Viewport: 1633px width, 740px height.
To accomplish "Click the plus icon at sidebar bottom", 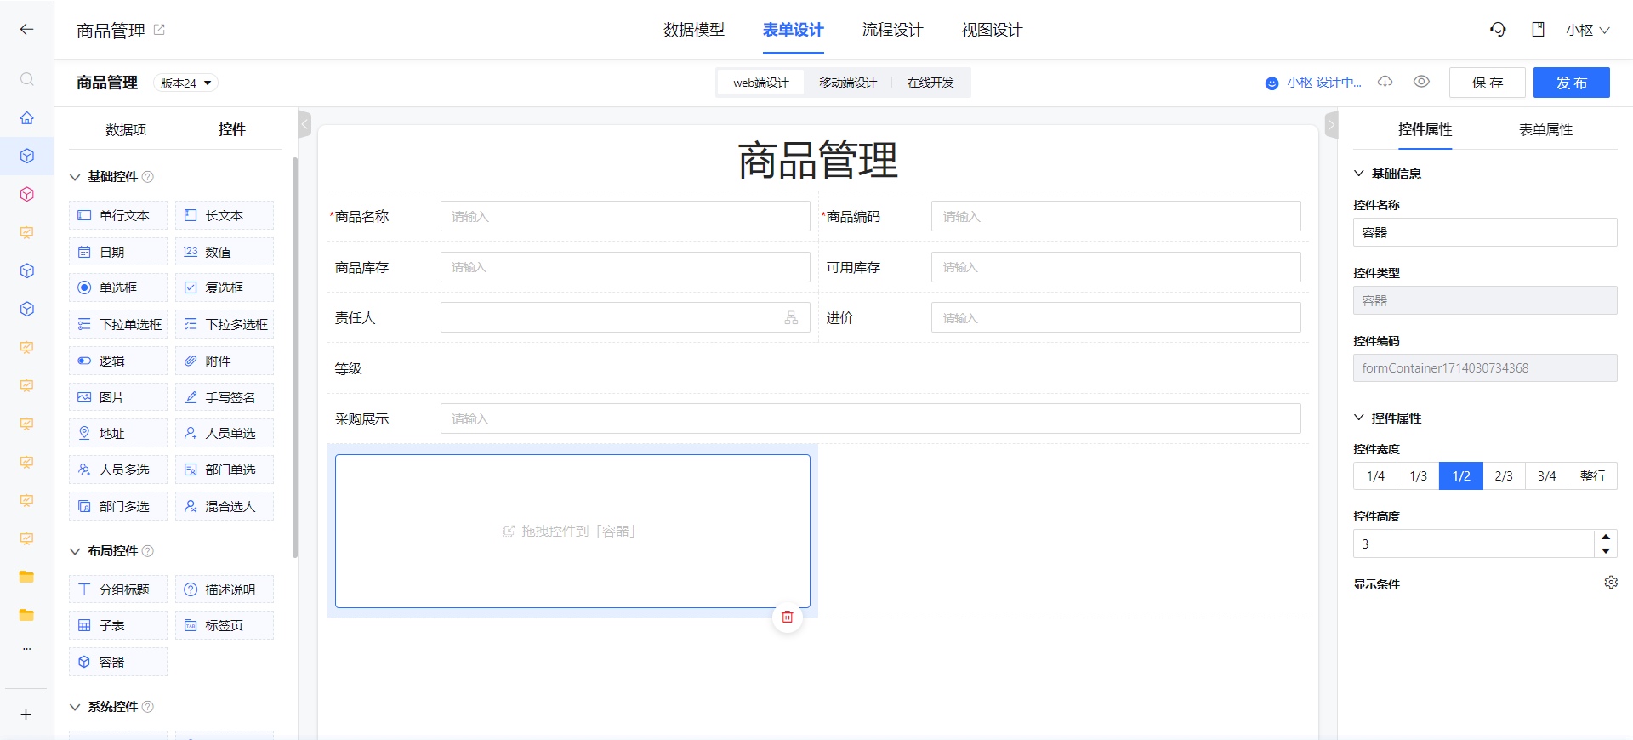I will click(26, 714).
